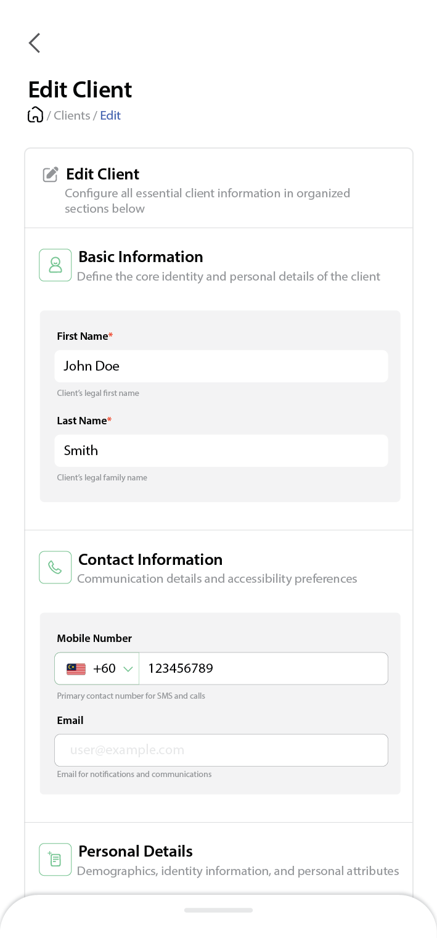Open the Clients breadcrumb link
Viewport: 437px width, 938px height.
[71, 115]
